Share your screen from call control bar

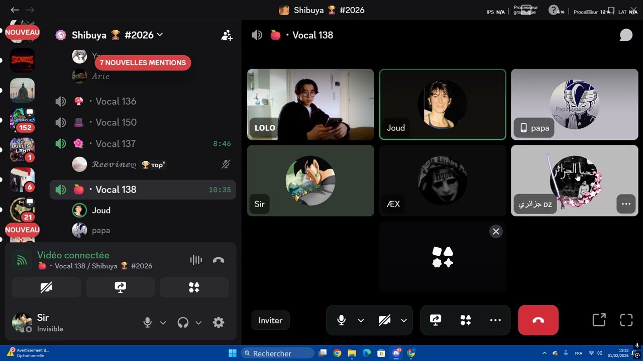(436, 320)
